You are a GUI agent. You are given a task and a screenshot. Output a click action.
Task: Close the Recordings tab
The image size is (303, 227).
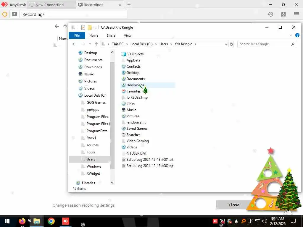[120, 5]
